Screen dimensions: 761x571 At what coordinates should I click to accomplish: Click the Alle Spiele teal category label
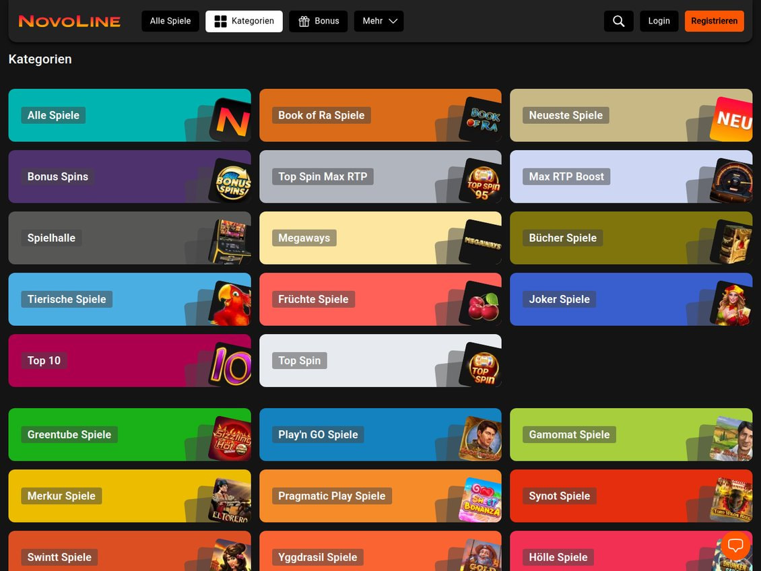pos(53,115)
